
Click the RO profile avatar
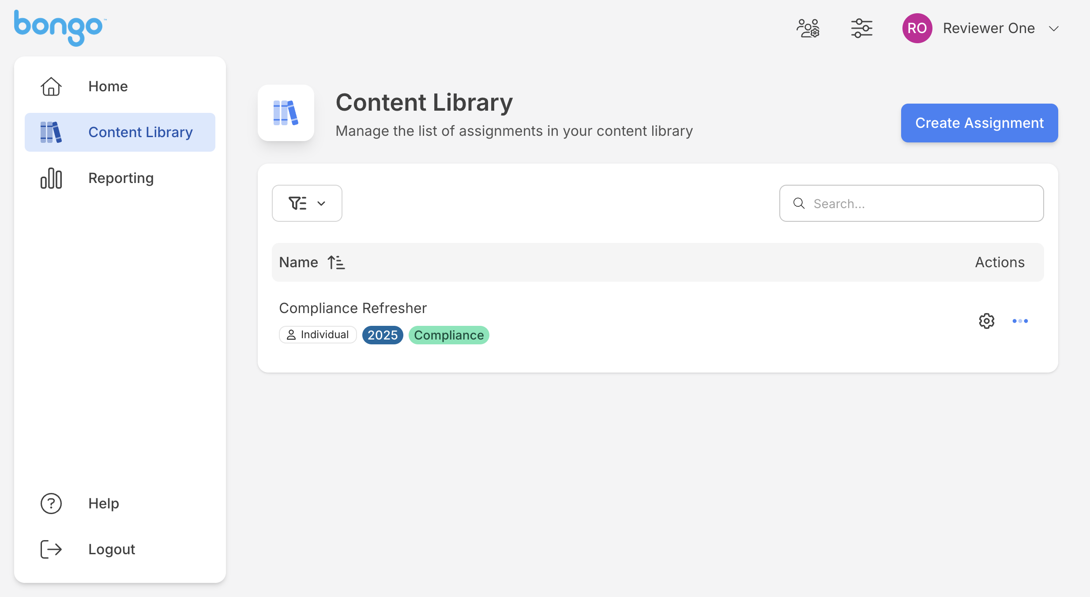pyautogui.click(x=917, y=28)
